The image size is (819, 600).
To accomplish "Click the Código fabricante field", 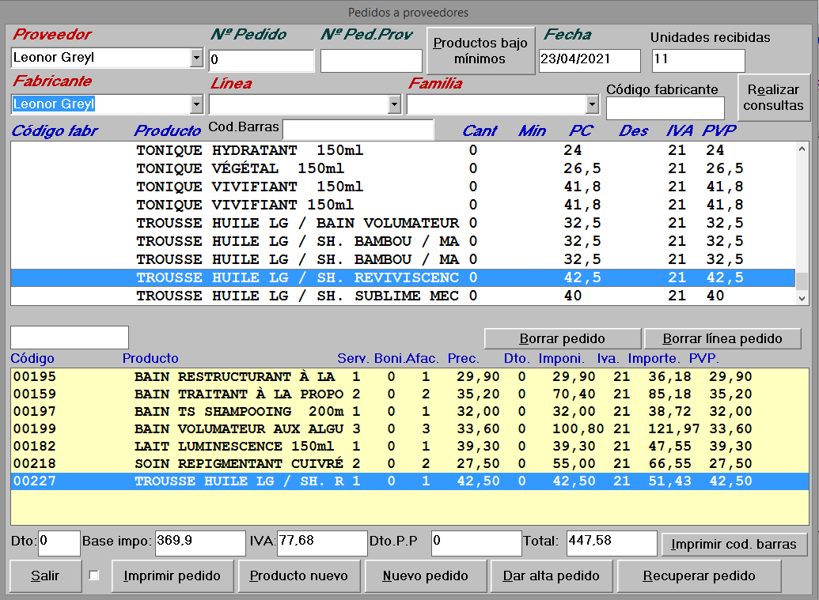I will tap(665, 108).
